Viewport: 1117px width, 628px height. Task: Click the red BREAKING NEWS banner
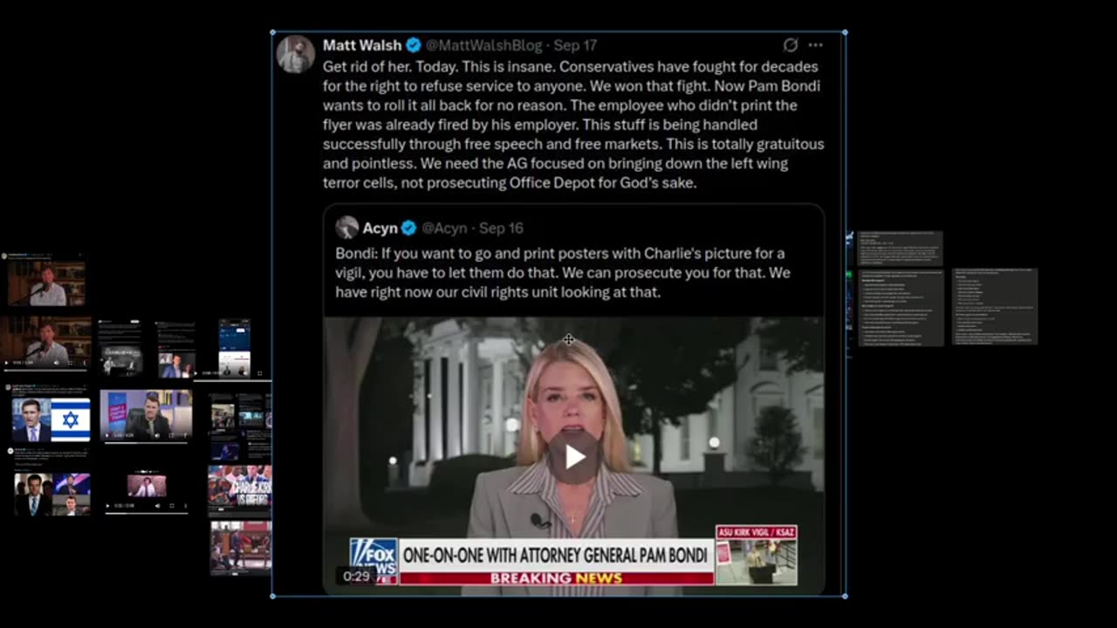tap(556, 577)
